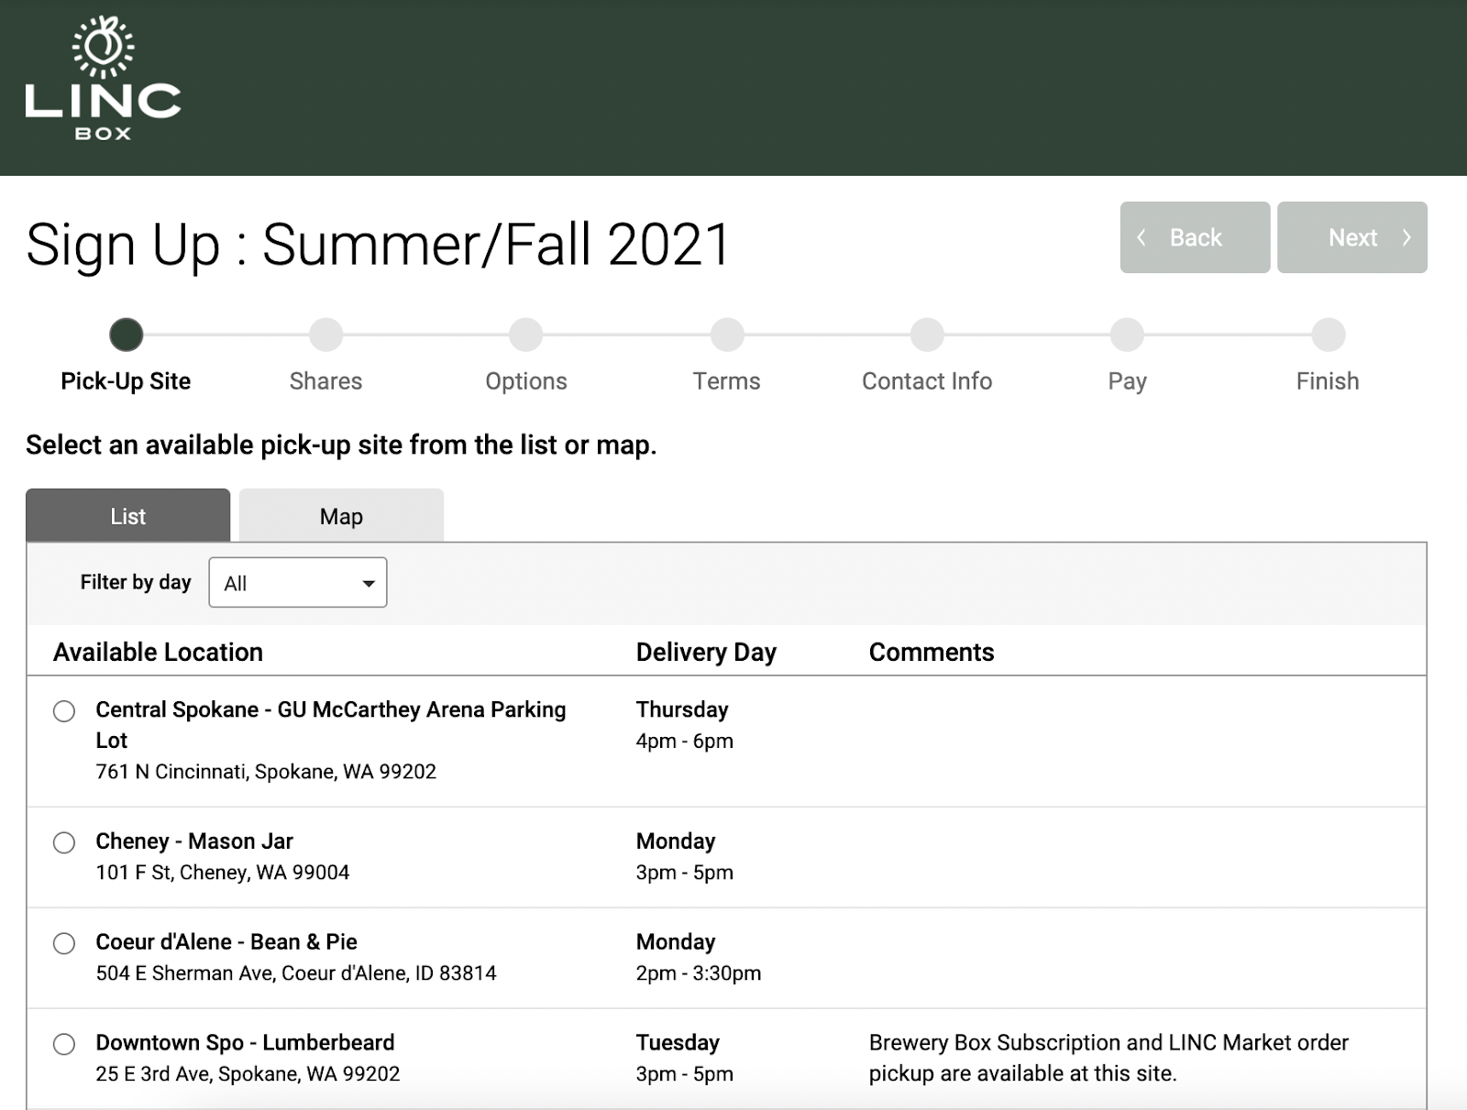Open the Filter by day dropdown
1467x1110 pixels.
[x=298, y=582]
